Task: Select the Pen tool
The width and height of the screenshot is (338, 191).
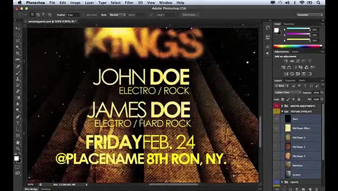Action: pos(18,117)
